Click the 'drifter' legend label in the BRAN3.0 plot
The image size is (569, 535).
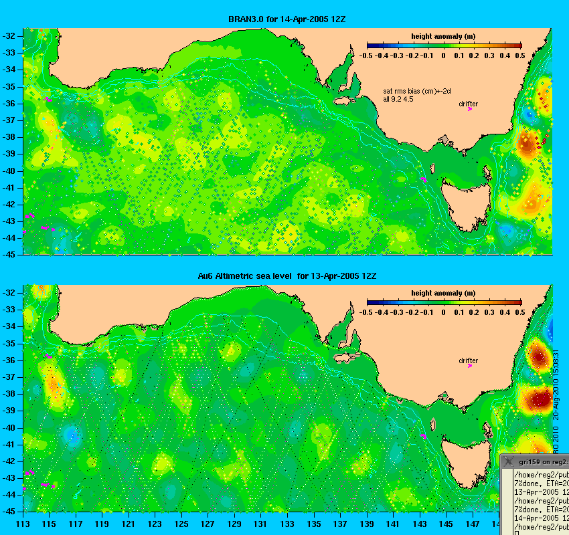[468, 104]
